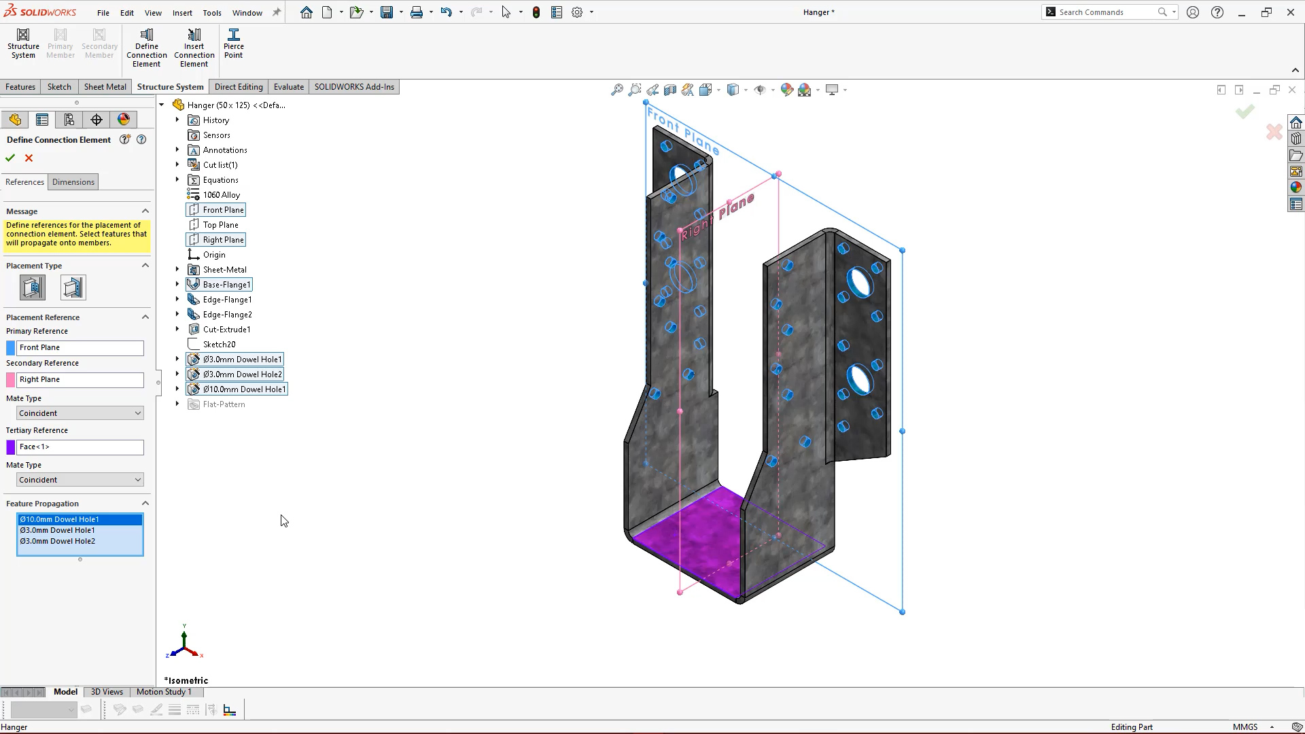Viewport: 1305px width, 734px height.
Task: Expand the Cut list(1) tree node
Action: coord(177,164)
